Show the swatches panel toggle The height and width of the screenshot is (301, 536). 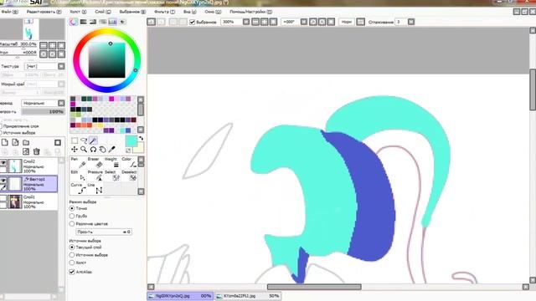coord(112,22)
